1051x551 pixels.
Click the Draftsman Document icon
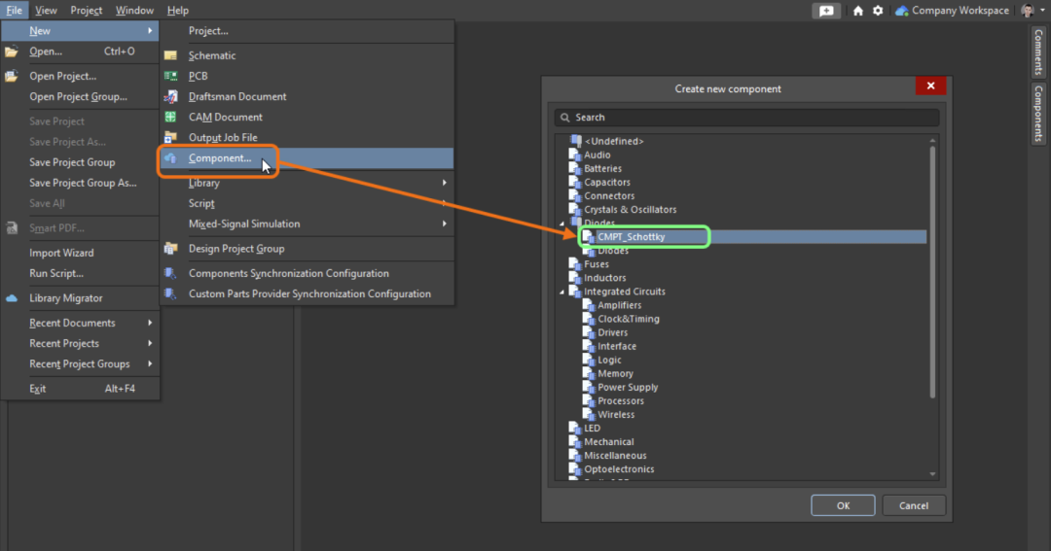pyautogui.click(x=171, y=96)
